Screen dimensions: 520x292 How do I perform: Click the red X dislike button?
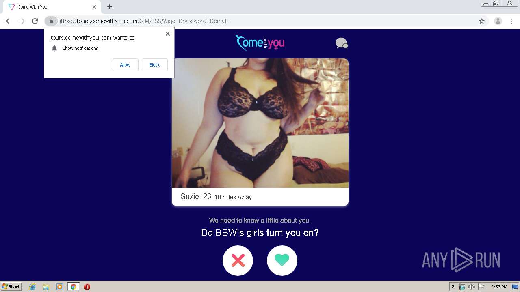click(238, 260)
